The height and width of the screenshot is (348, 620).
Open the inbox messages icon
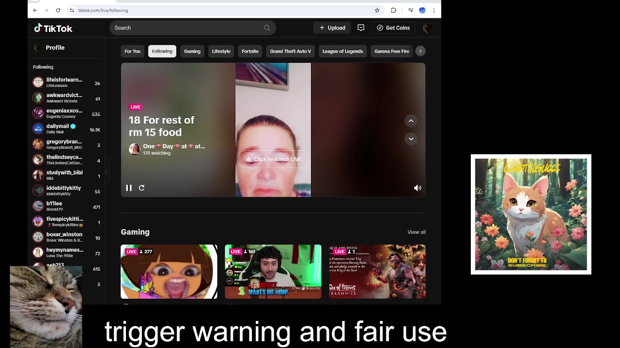tap(361, 28)
